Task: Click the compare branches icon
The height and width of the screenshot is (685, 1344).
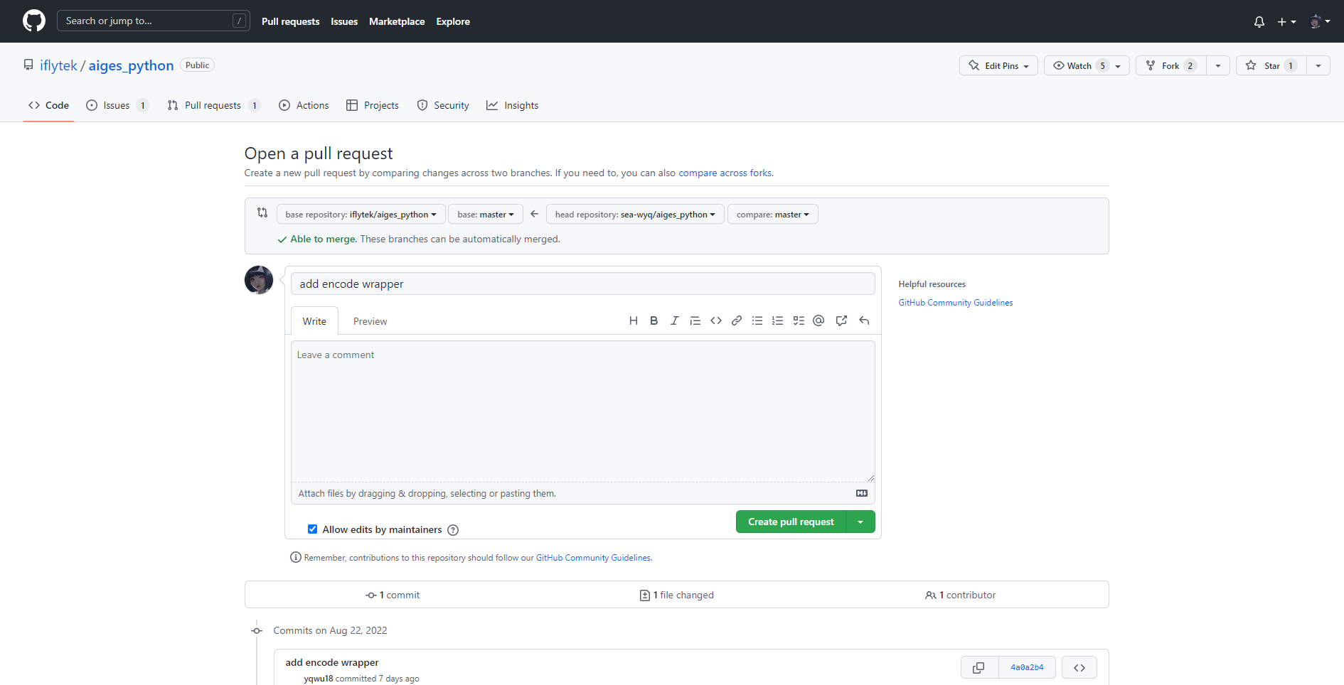Action: click(x=262, y=212)
